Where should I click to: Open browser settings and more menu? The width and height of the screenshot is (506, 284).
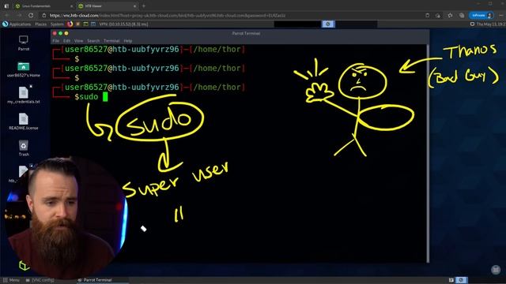click(x=501, y=15)
